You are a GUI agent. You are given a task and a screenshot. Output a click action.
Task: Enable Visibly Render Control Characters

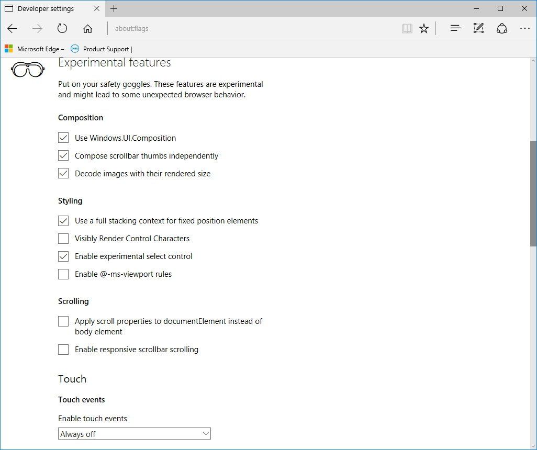(63, 238)
